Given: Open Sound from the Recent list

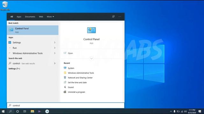Looking at the screenshot, I should point(71,87).
